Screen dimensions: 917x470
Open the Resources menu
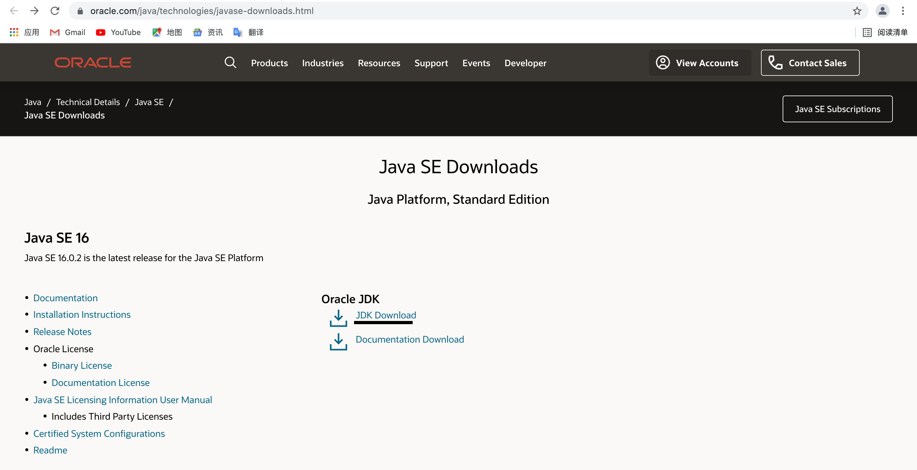click(379, 63)
